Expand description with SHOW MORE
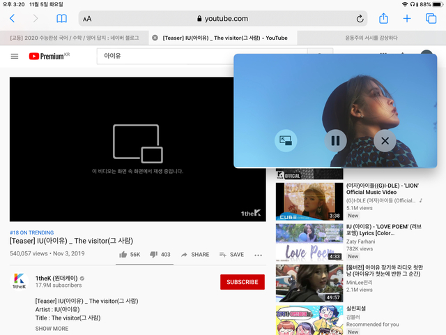The height and width of the screenshot is (335, 446). click(52, 328)
